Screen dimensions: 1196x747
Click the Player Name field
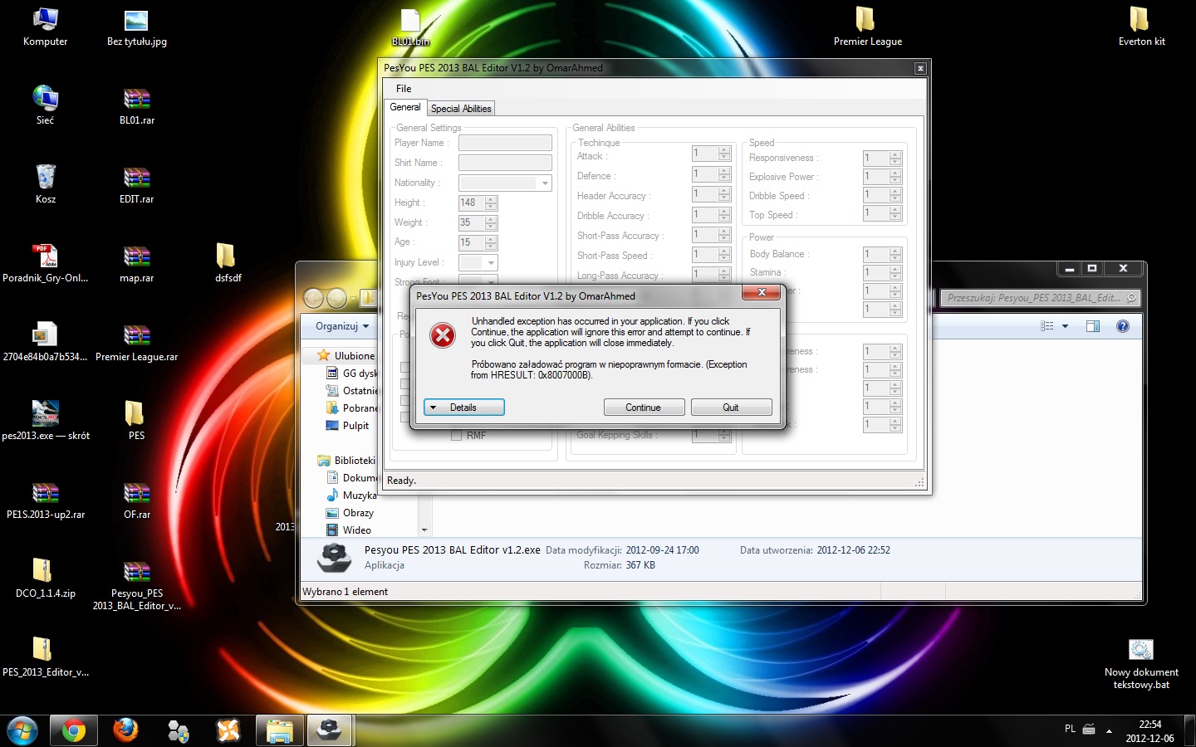tap(505, 143)
